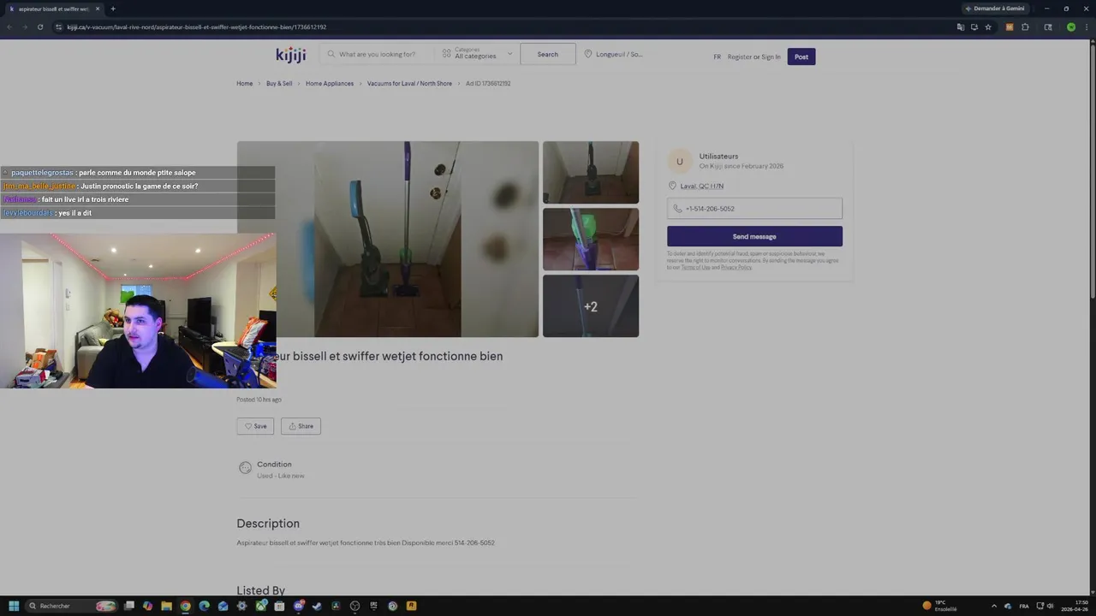Viewport: 1096px width, 616px height.
Task: Click the Post button
Action: (x=801, y=56)
